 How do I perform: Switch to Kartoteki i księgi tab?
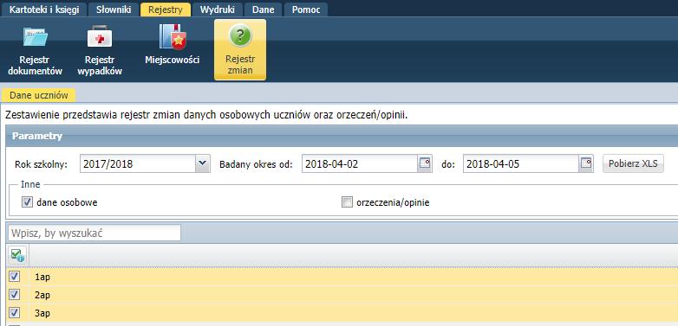(x=44, y=10)
